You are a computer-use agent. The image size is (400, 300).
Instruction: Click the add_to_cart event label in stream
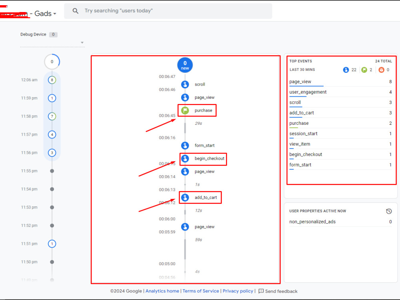(206, 198)
